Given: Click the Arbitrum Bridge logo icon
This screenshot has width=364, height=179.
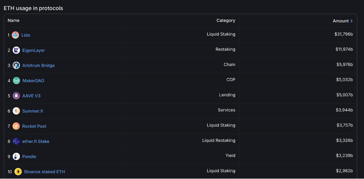Looking at the screenshot, I should 16,65.
